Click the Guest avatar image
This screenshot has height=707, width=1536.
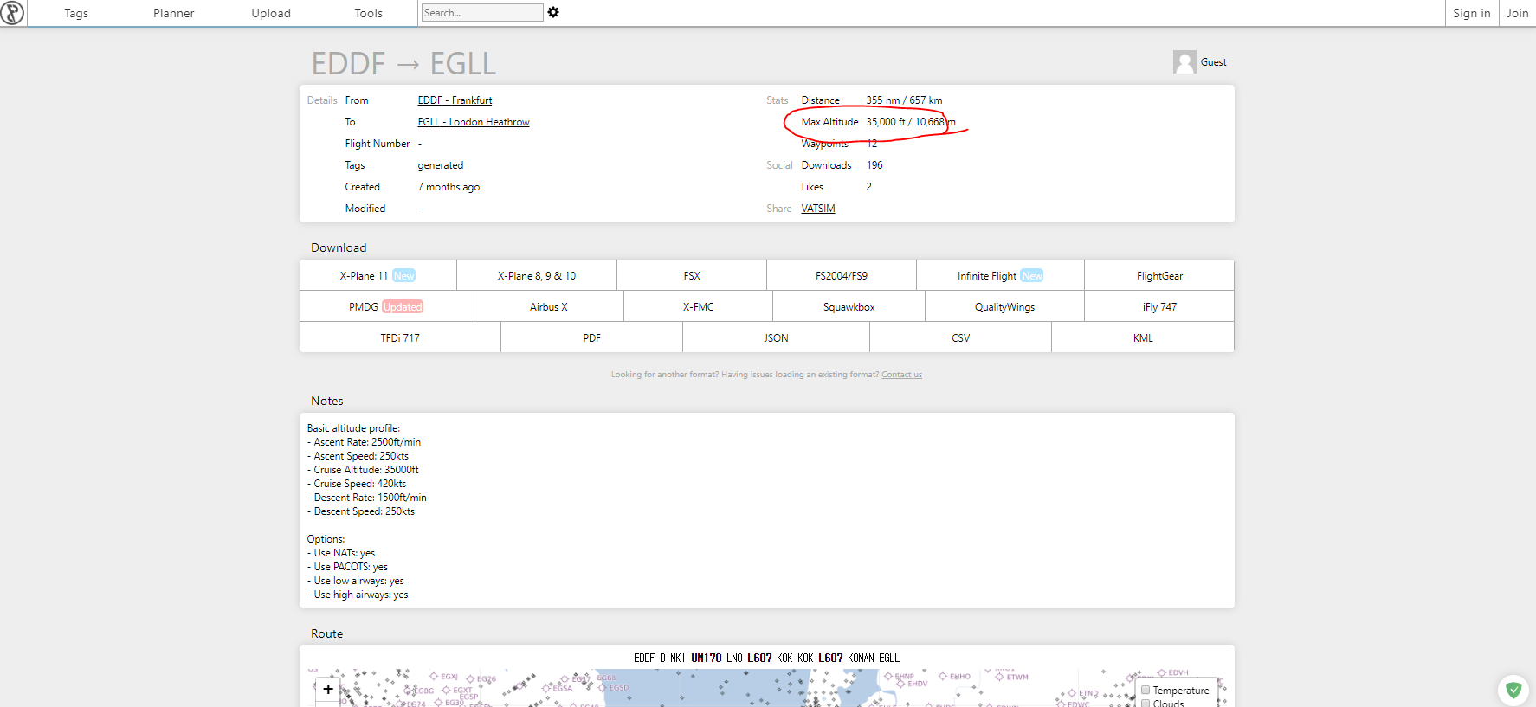1184,61
